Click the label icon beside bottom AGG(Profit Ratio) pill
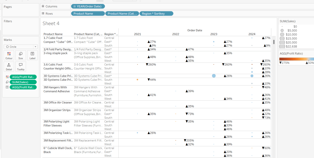Image resolution: width=314 pixels, height=158 pixels. click(x=7, y=87)
